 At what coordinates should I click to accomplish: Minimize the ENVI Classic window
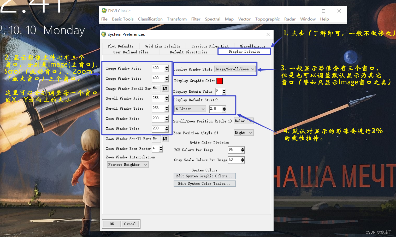pos(309,11)
